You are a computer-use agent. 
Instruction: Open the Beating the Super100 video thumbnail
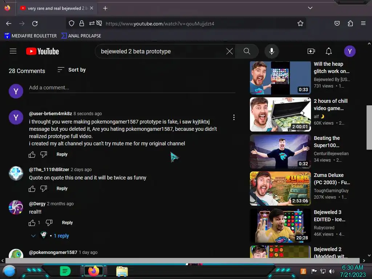coord(280,151)
